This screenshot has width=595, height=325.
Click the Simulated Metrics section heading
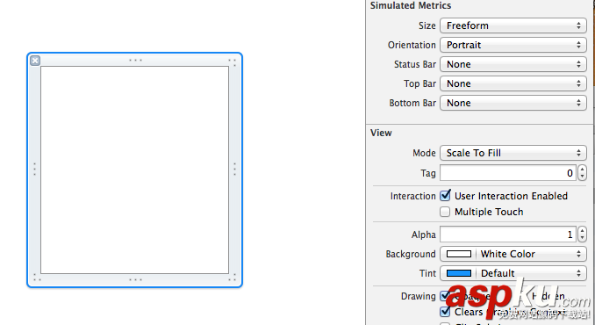(411, 5)
